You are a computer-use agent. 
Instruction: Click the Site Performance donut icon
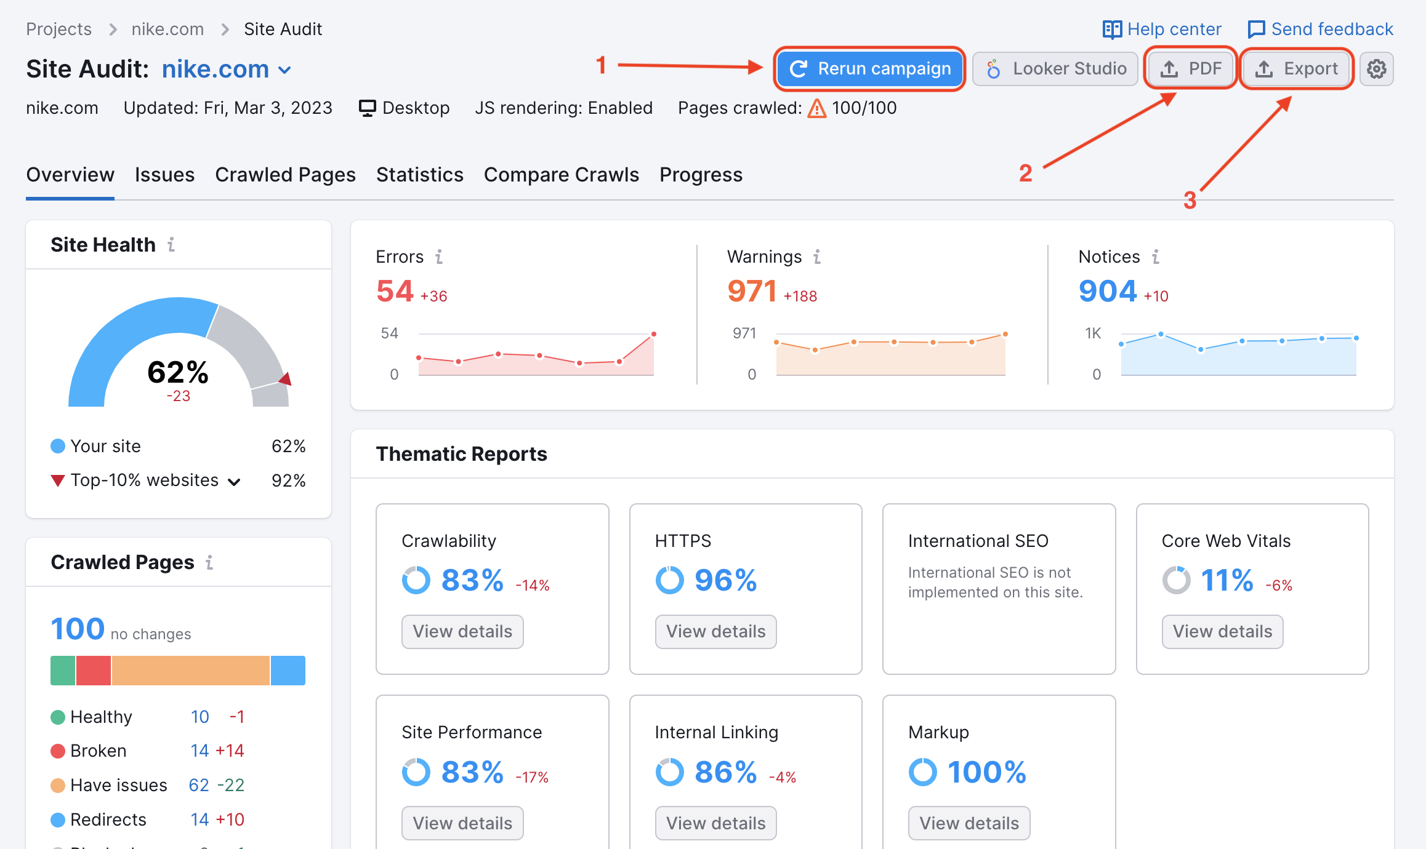click(416, 772)
